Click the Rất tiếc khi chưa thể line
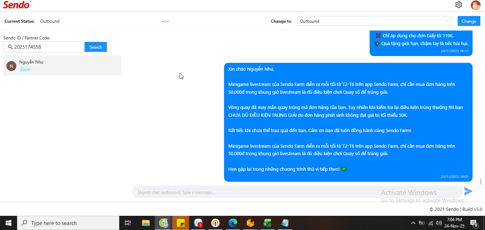 tap(320, 130)
